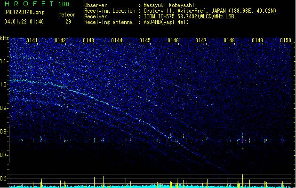Click the tallest yellow spike in level graph

tap(242, 181)
